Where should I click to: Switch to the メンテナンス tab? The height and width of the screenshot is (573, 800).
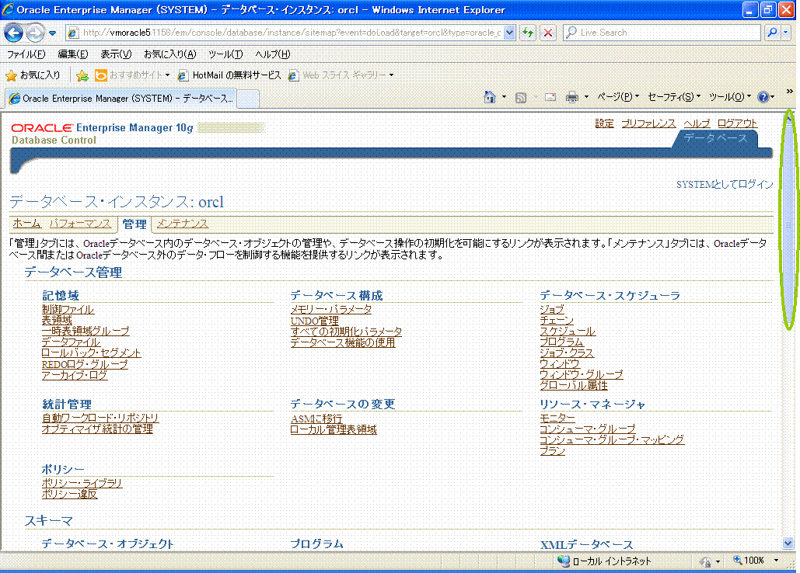pos(182,223)
